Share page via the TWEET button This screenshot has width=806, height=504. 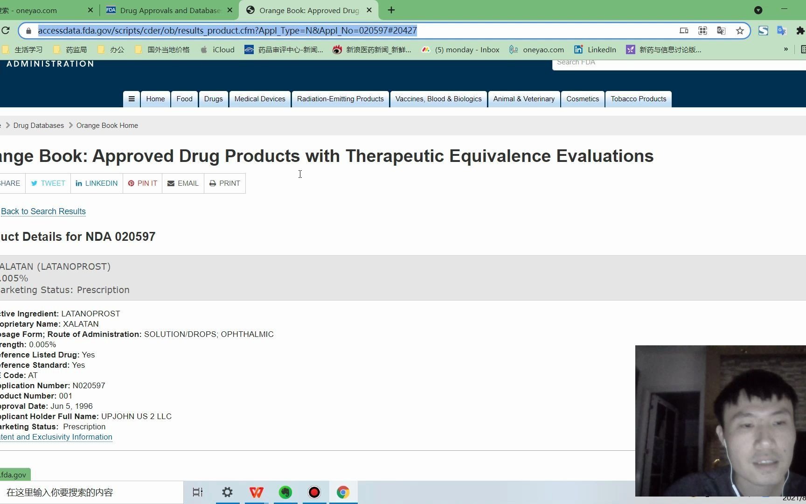click(x=48, y=183)
